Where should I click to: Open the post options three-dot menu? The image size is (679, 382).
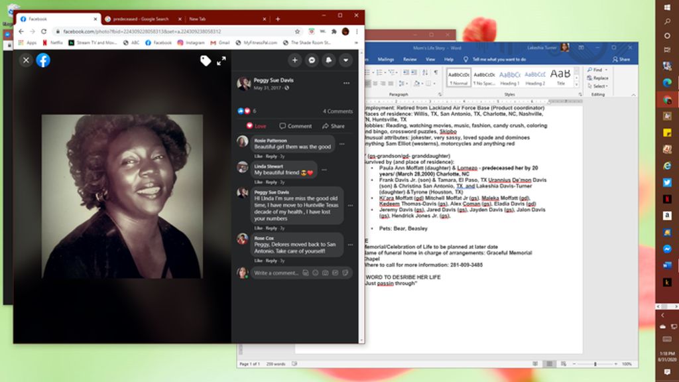point(346,84)
